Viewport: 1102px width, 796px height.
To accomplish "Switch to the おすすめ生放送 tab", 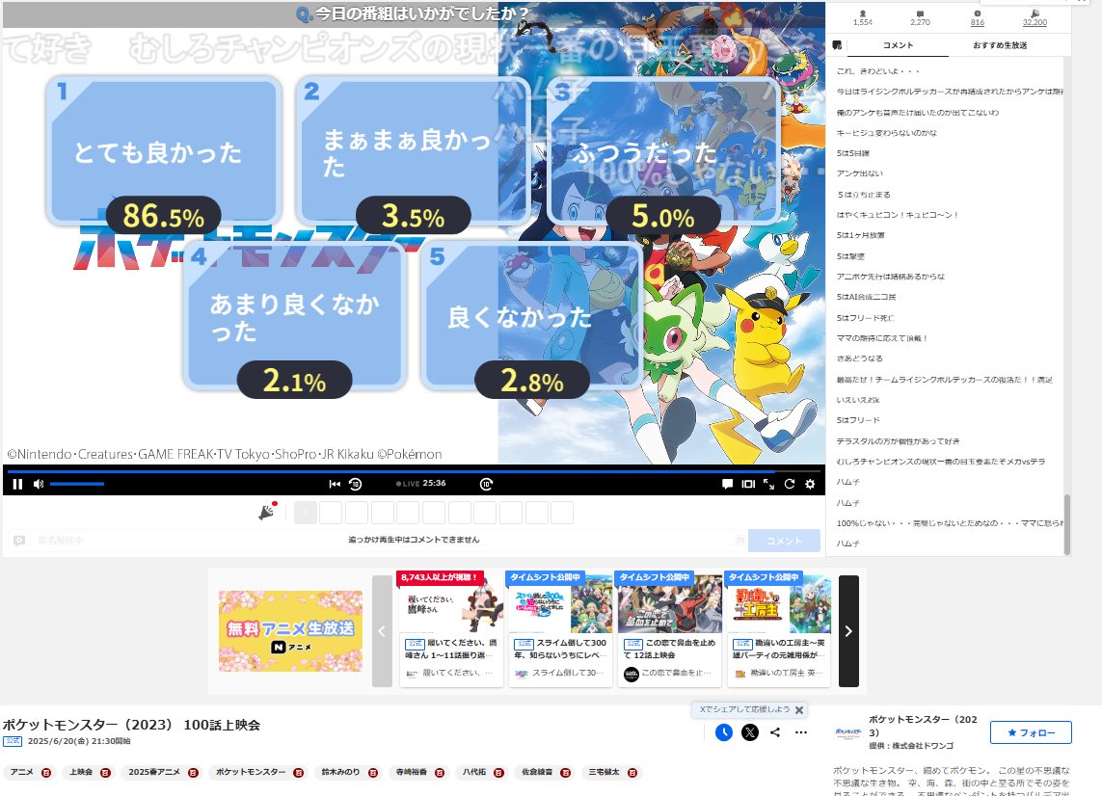I will (1000, 45).
